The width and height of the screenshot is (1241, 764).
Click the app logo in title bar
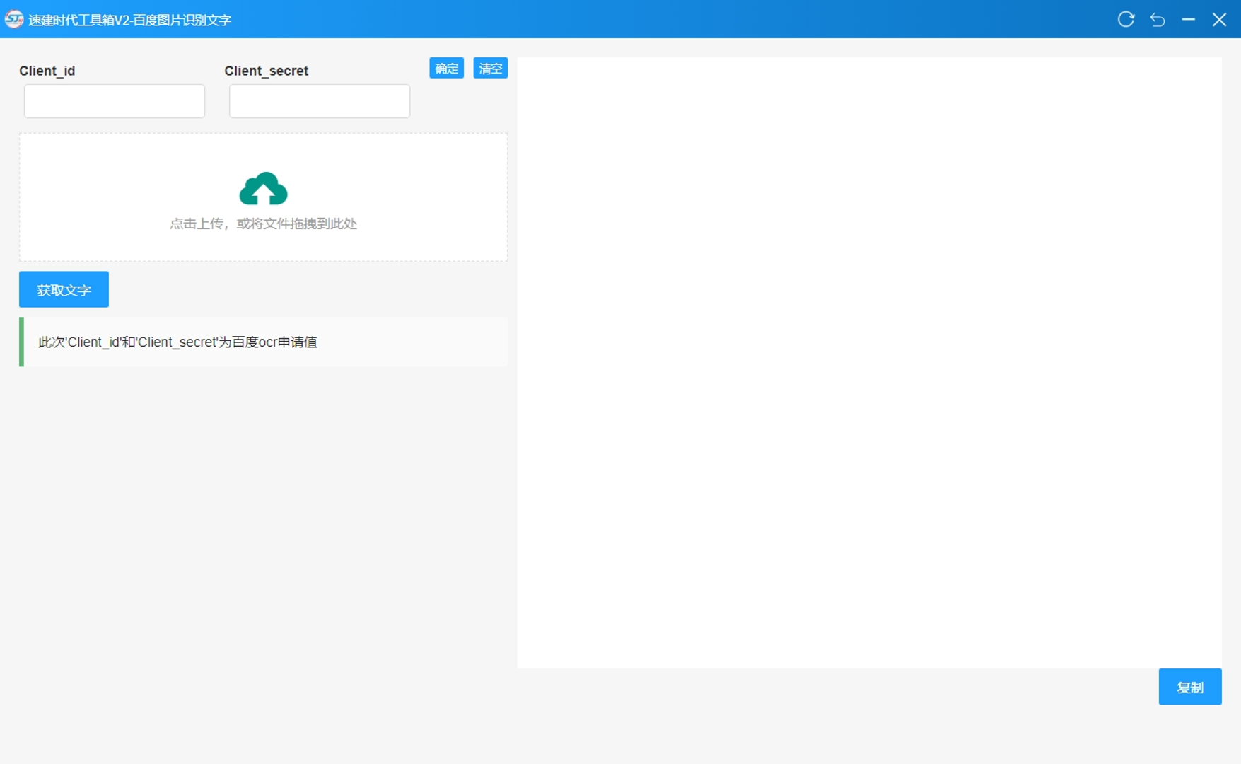[x=13, y=19]
